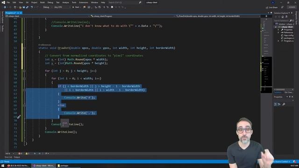
Task: Open the Debug menu
Action: 50,2
